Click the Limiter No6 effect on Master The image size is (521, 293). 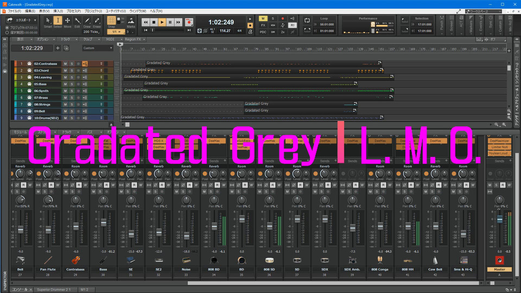[499, 147]
